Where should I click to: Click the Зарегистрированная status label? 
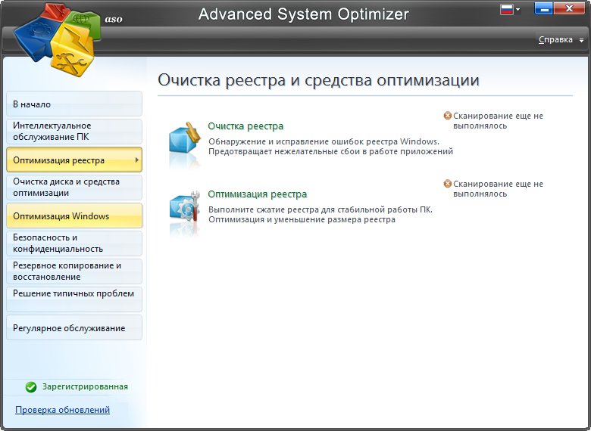(x=85, y=386)
